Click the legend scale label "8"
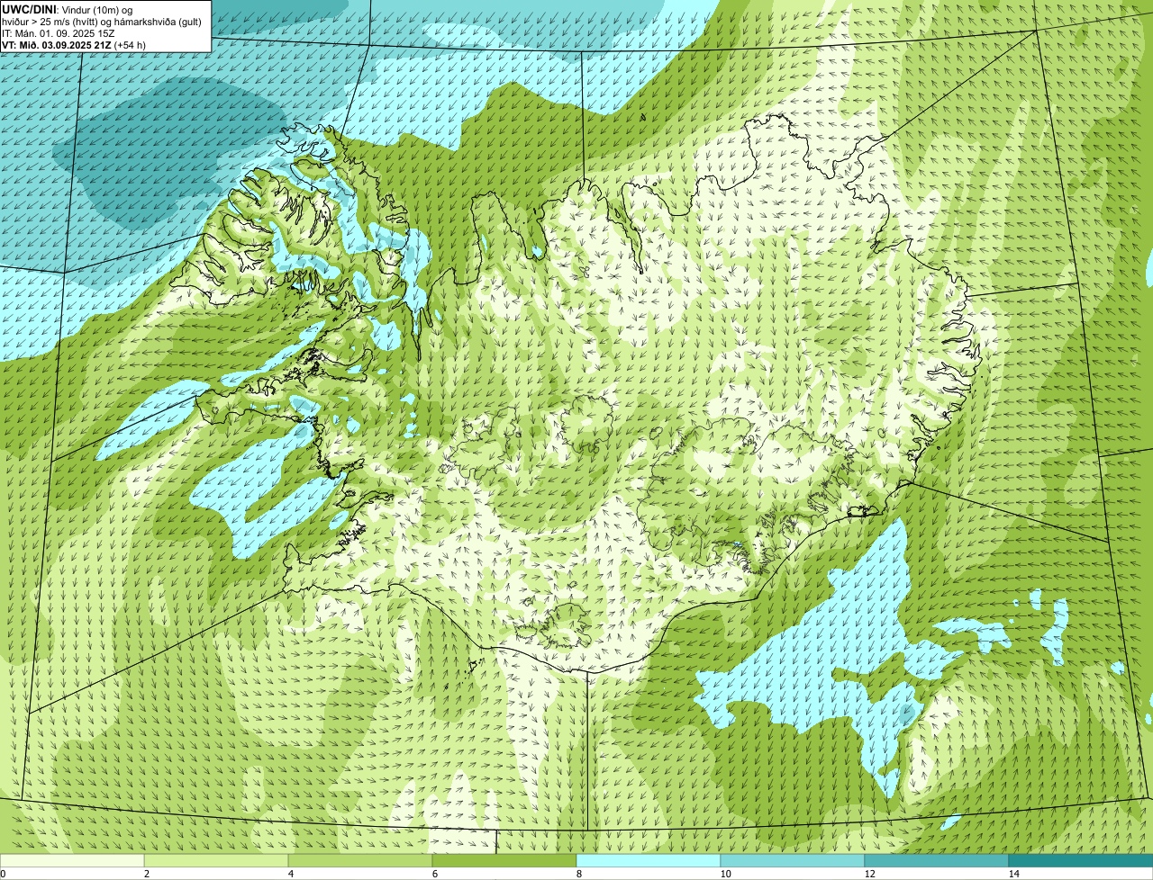The image size is (1153, 880). [x=578, y=874]
